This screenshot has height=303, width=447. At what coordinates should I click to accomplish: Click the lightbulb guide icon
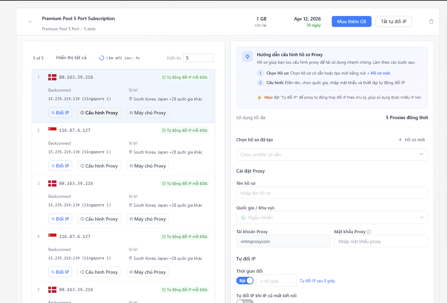[x=247, y=57]
